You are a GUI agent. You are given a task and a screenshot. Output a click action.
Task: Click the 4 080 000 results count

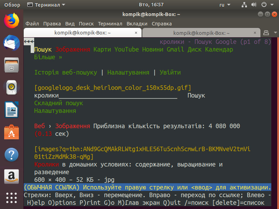224,126
